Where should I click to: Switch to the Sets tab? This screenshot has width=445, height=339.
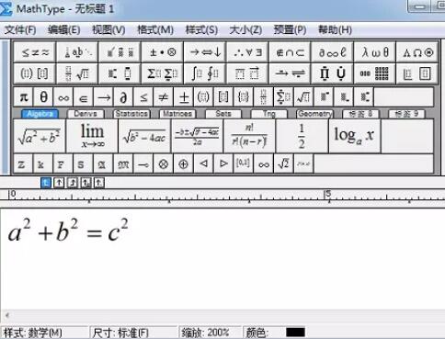tap(223, 114)
